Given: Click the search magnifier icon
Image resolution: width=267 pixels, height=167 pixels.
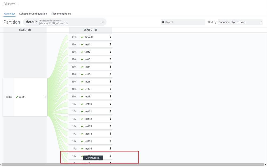Looking at the screenshot, I should (163, 22).
